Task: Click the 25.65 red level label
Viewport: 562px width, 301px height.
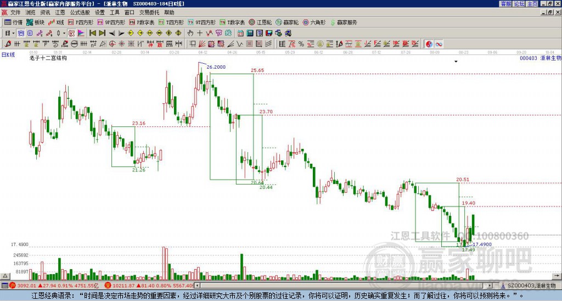Action: (x=257, y=70)
